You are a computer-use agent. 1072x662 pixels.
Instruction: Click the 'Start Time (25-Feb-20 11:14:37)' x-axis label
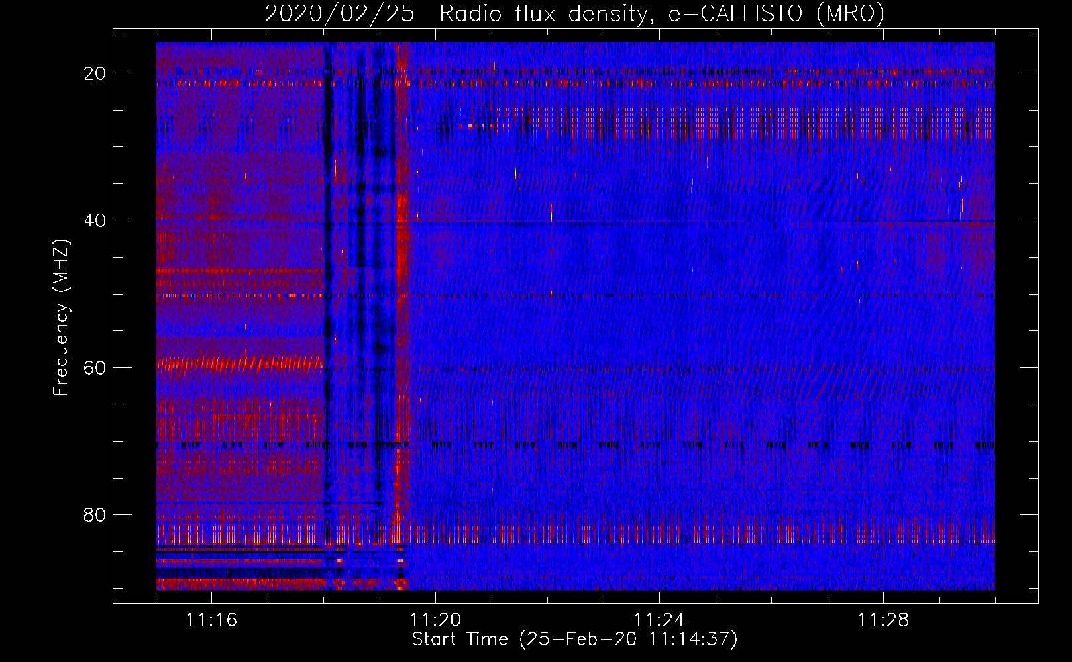(574, 639)
